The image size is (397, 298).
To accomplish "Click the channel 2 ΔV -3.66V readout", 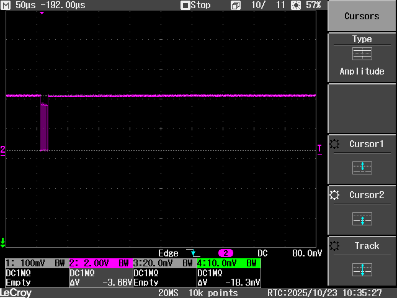I will [100, 282].
